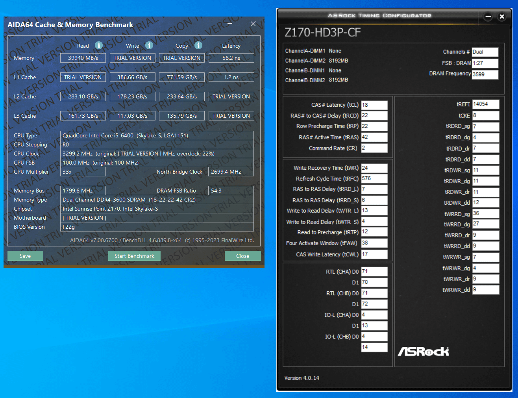Select the tCKE value field
This screenshot has height=398, width=518.
tap(486, 116)
